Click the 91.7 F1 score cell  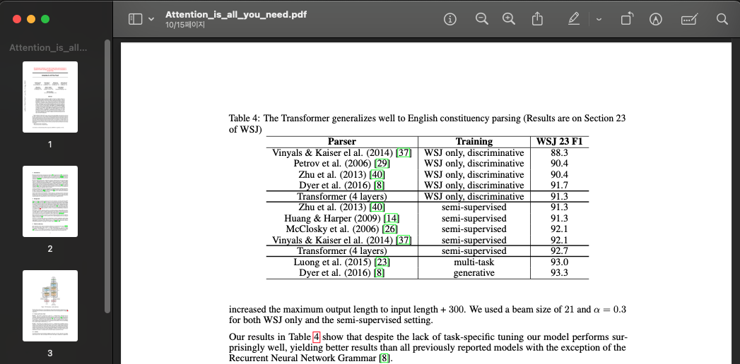pyautogui.click(x=560, y=185)
